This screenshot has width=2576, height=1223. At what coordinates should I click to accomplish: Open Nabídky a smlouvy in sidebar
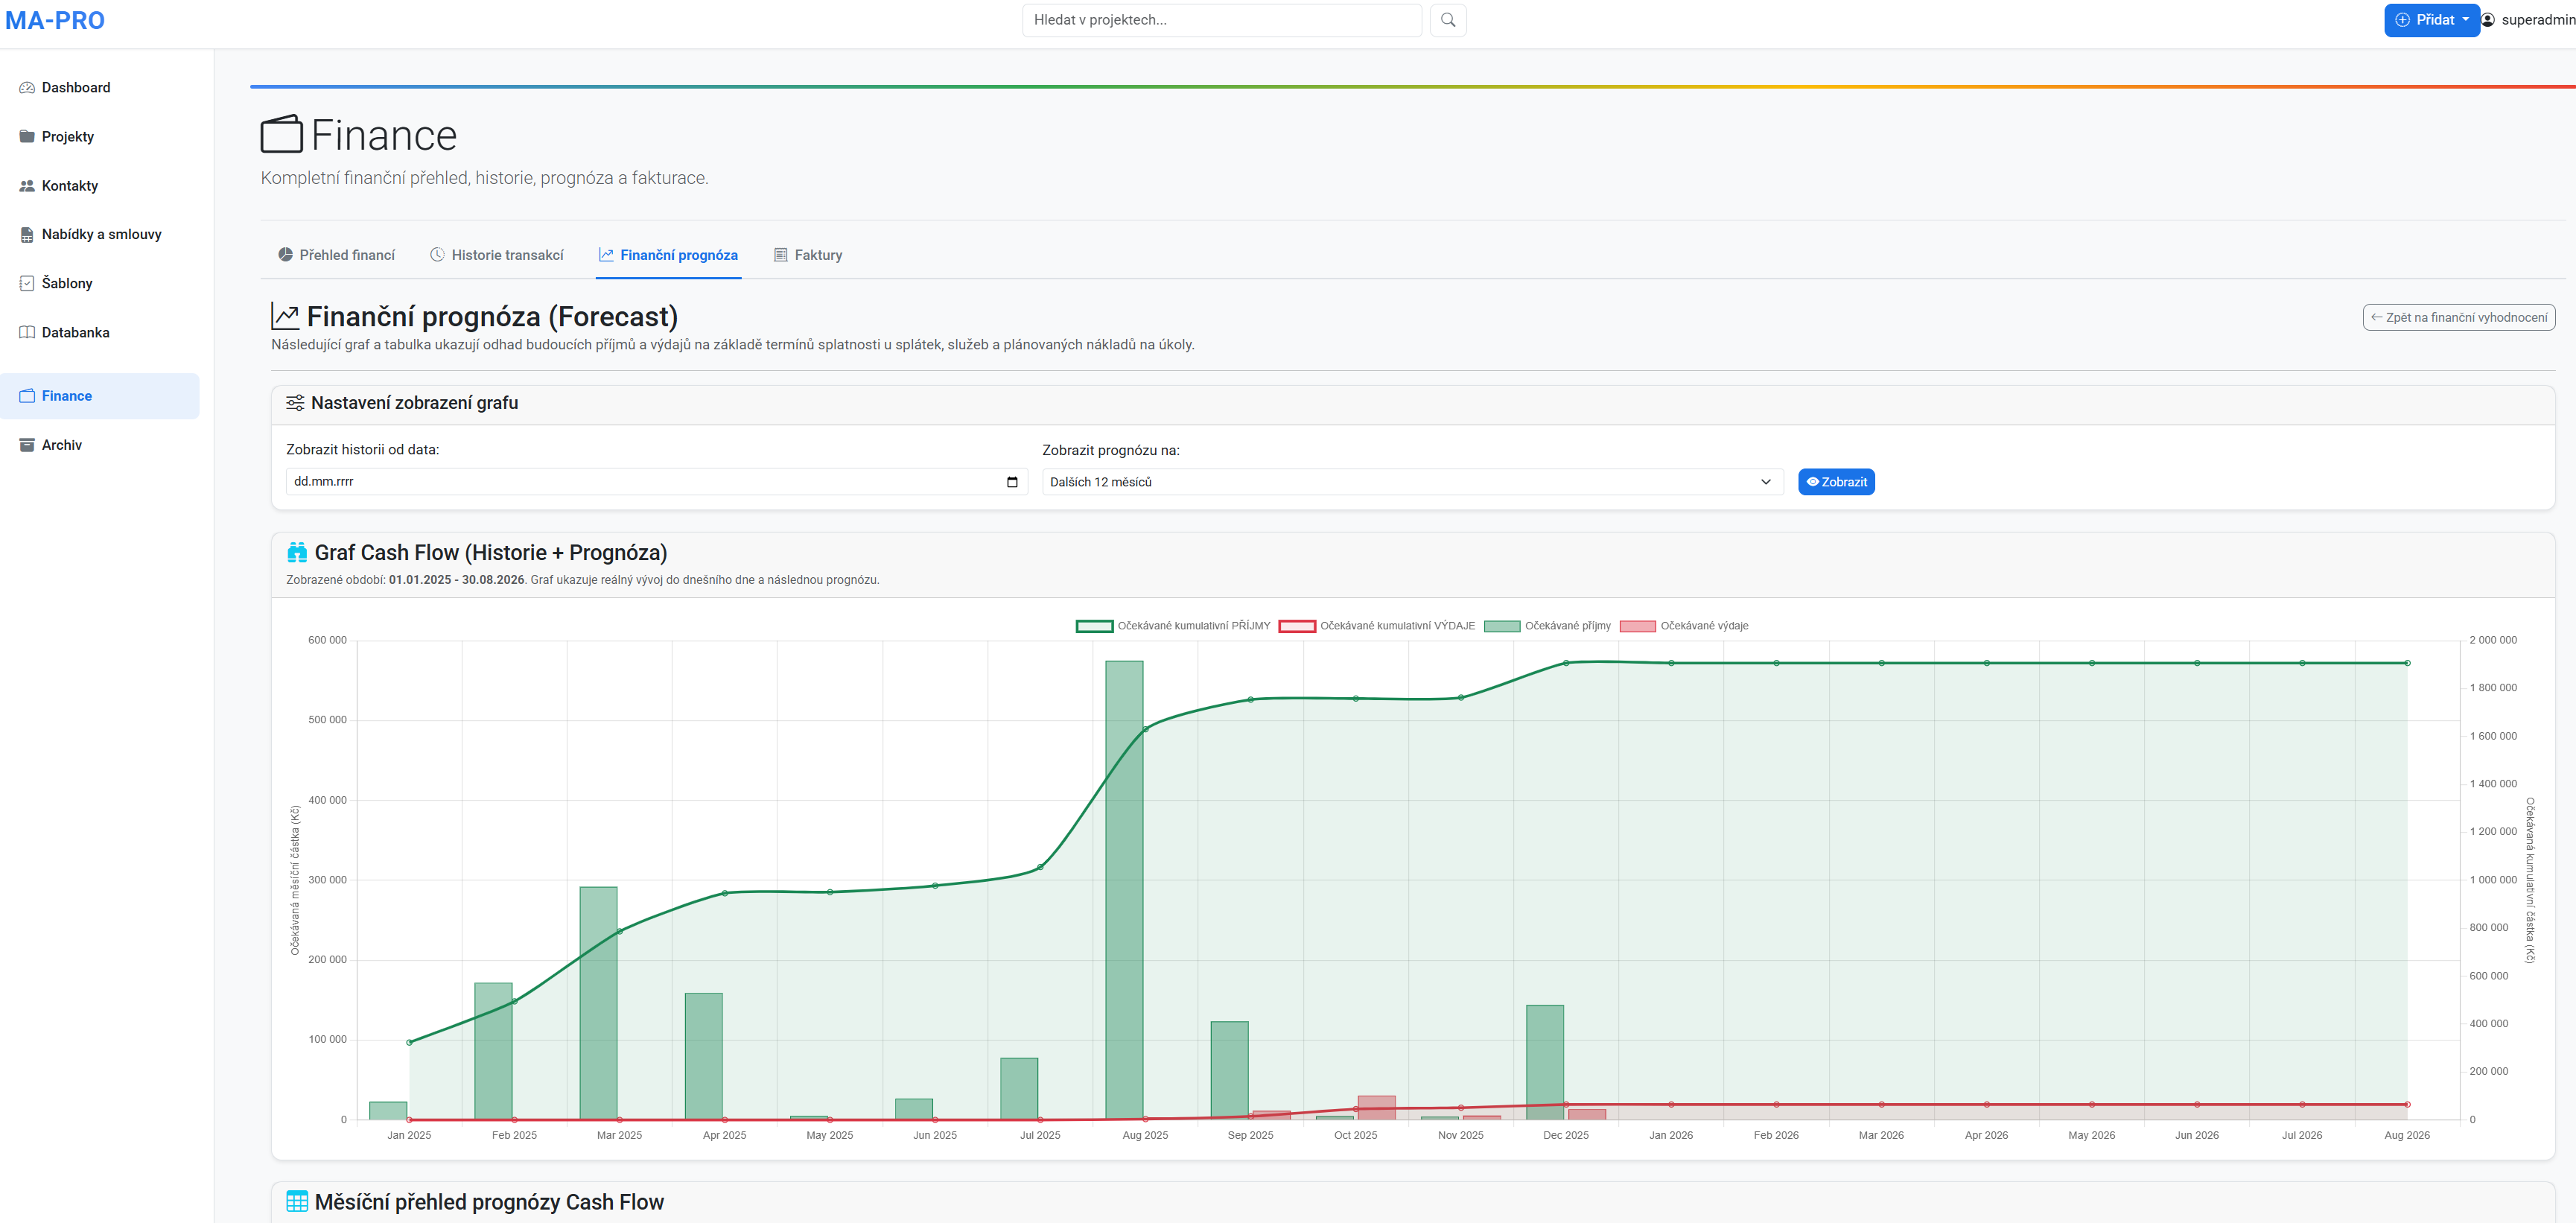pyautogui.click(x=101, y=235)
